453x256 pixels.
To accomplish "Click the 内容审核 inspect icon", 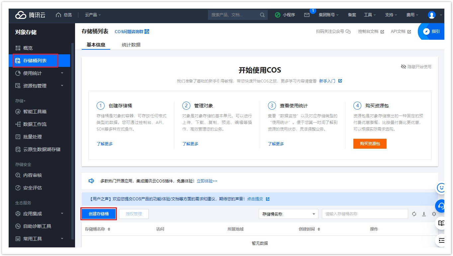I will [x=18, y=175].
